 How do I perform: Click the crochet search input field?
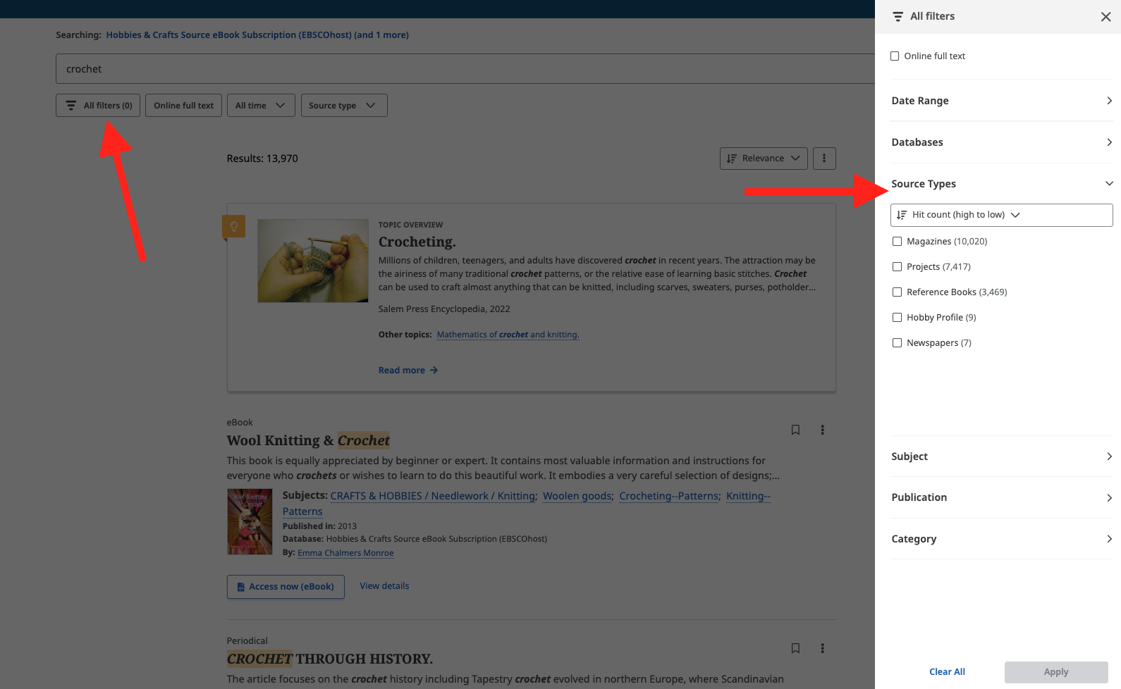(465, 69)
